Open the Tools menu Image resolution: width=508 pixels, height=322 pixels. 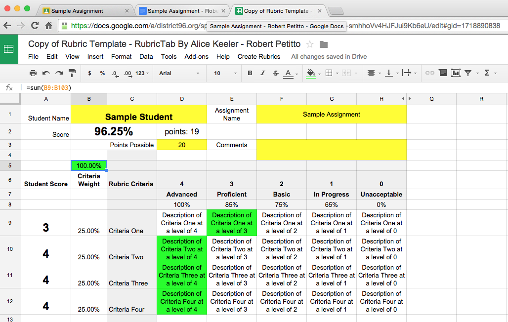point(169,56)
